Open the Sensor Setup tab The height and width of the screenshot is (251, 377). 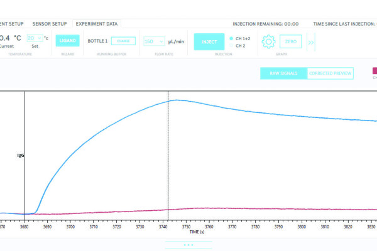pos(49,24)
